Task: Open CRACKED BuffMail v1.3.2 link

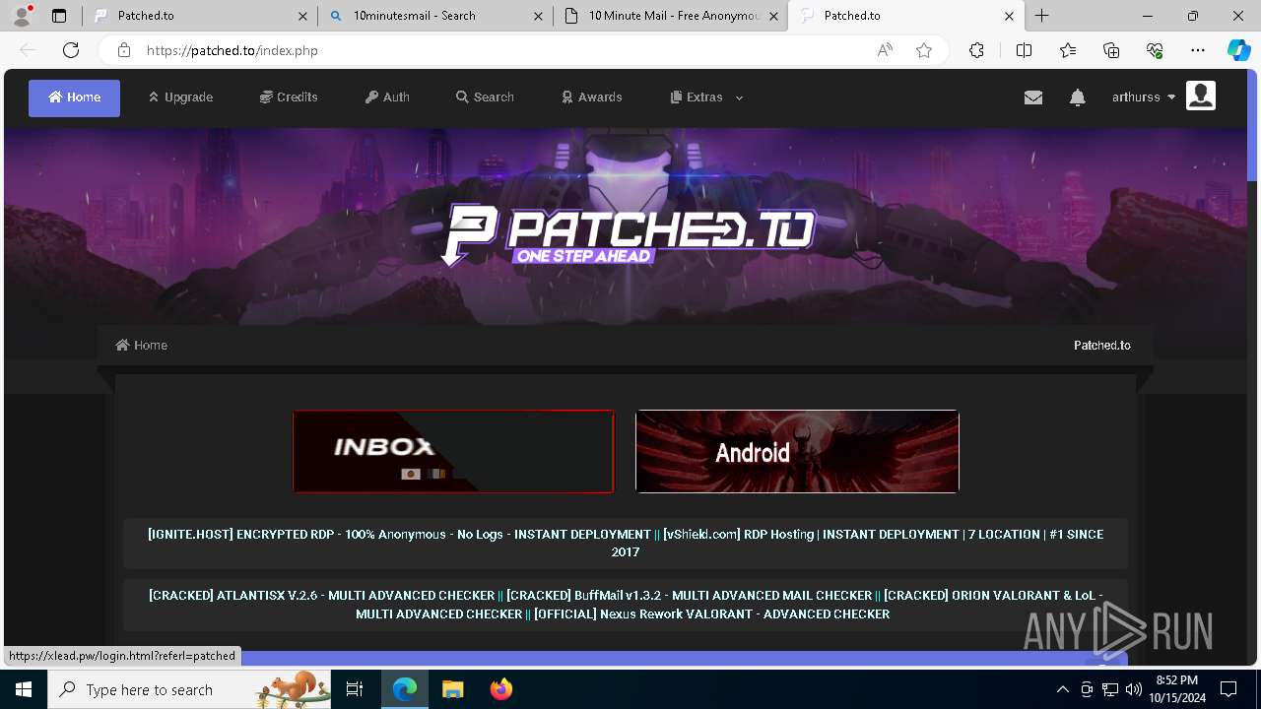Action: (690, 595)
